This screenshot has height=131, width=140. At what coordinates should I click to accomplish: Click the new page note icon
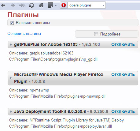click(50, 5)
